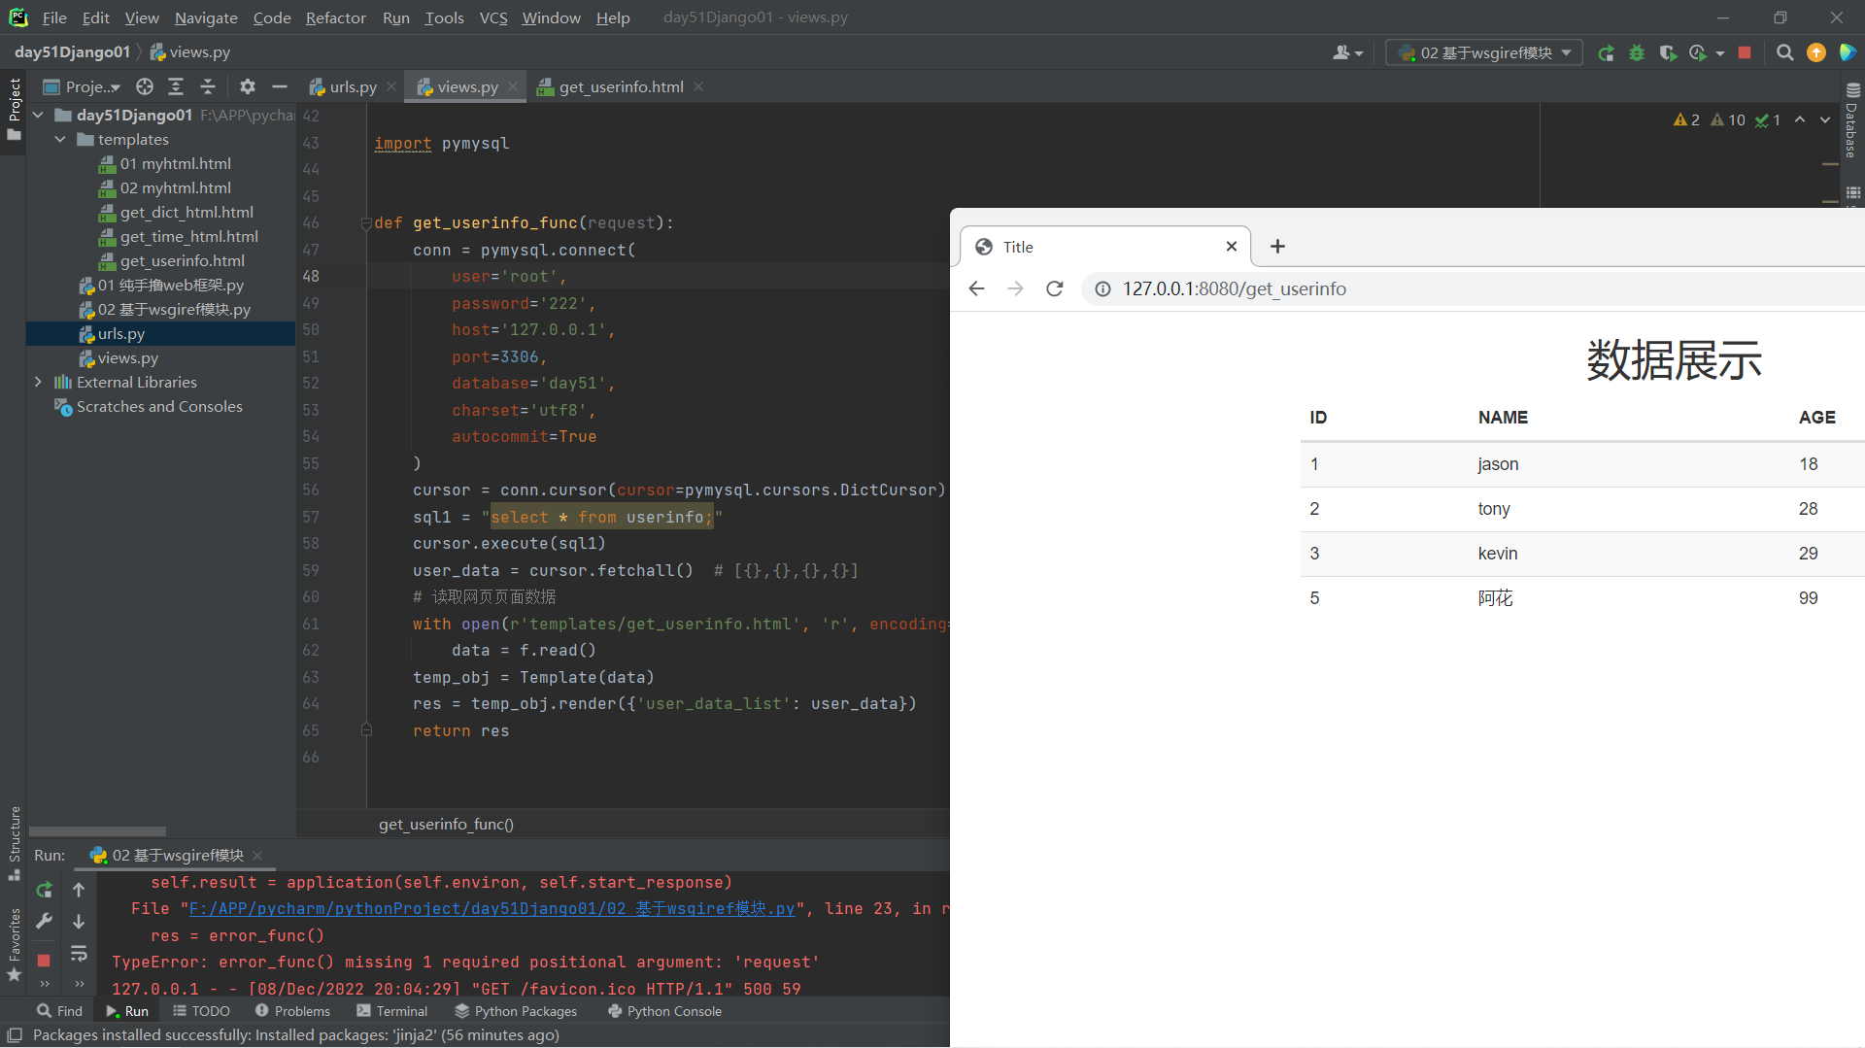1865x1048 pixels.
Task: Open Search Everywhere magnifier icon
Action: pyautogui.click(x=1784, y=53)
